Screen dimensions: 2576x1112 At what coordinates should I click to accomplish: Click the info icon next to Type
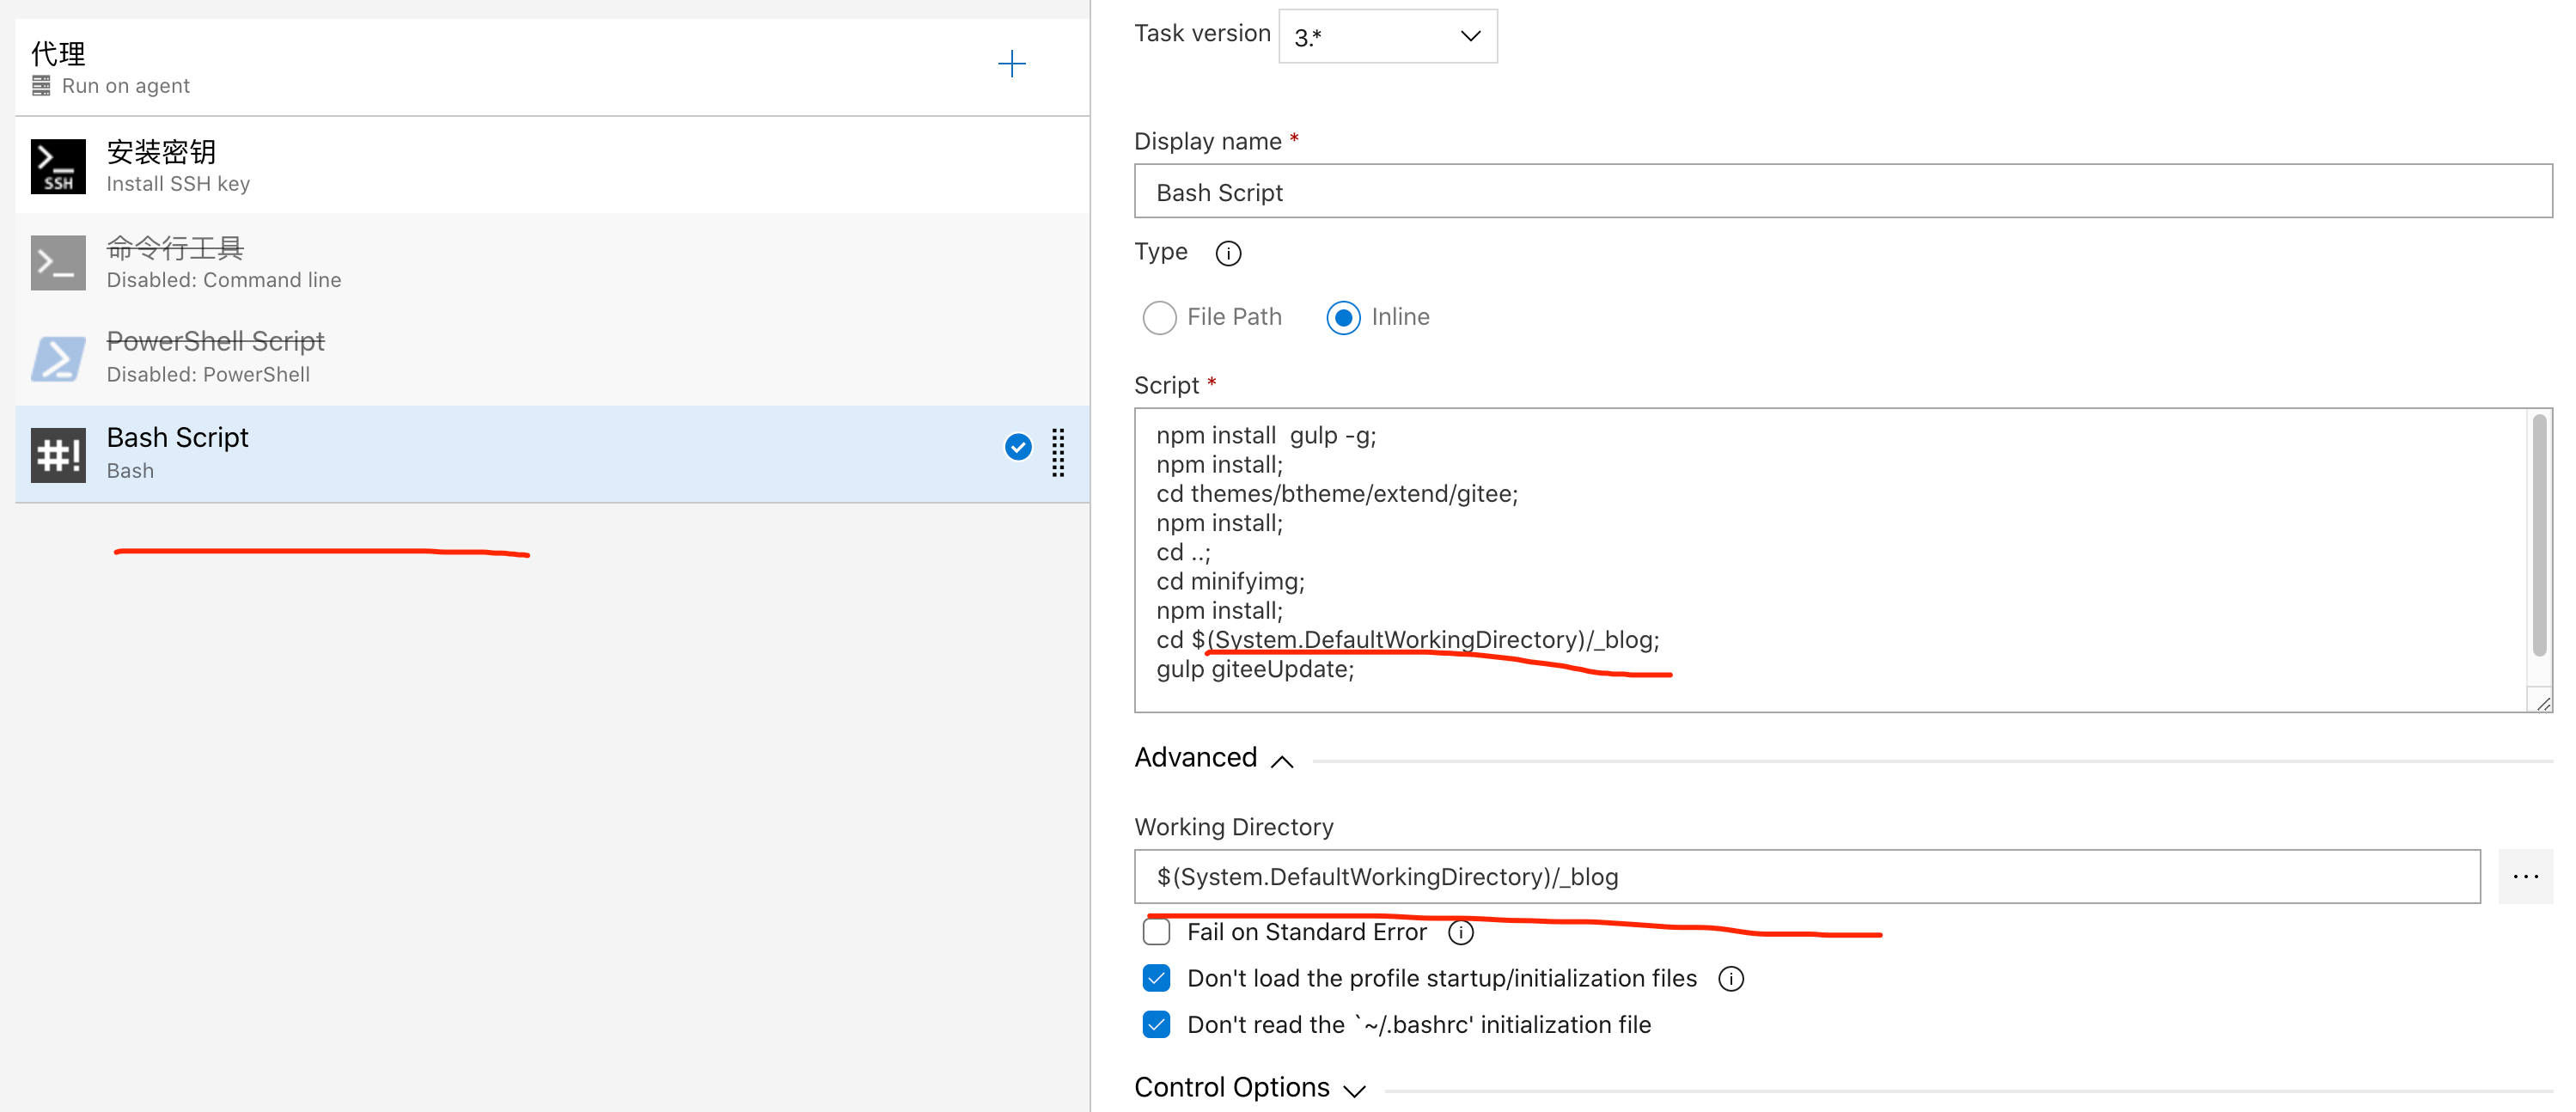point(1227,253)
